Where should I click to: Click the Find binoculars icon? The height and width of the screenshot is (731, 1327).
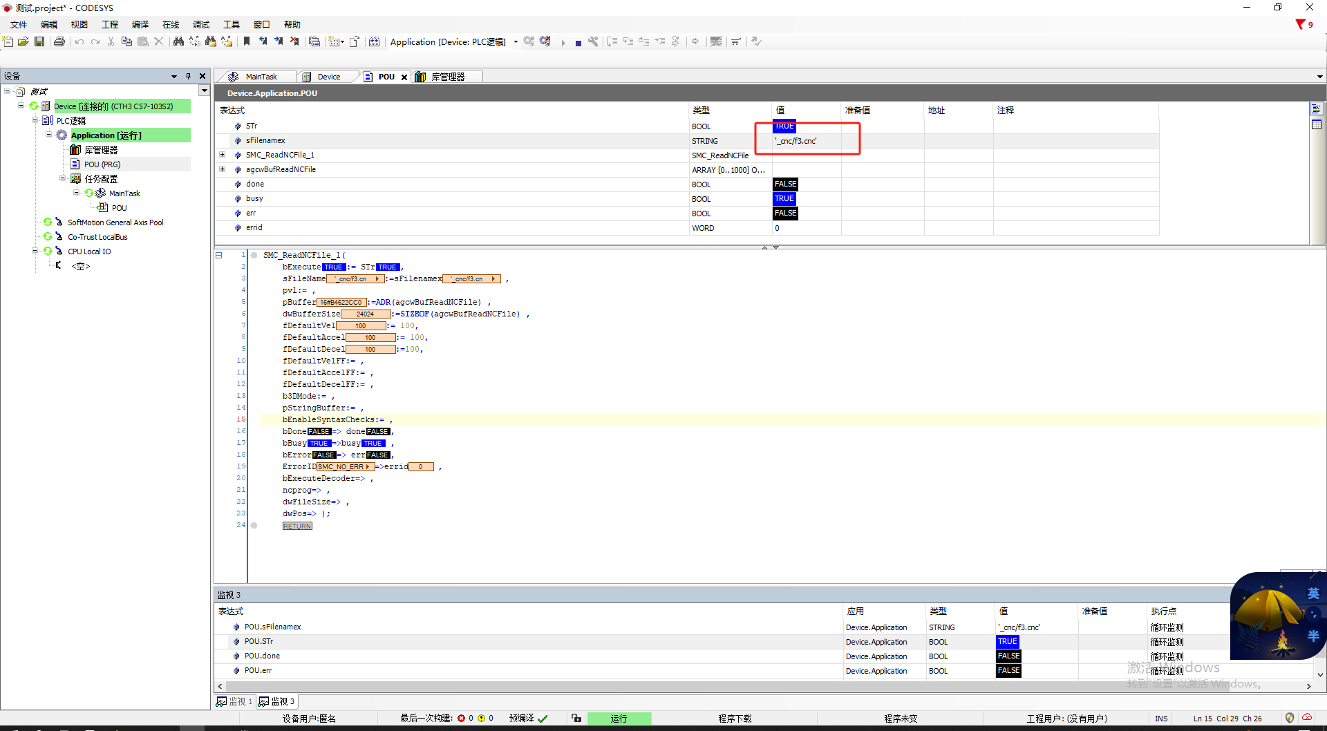tap(178, 41)
